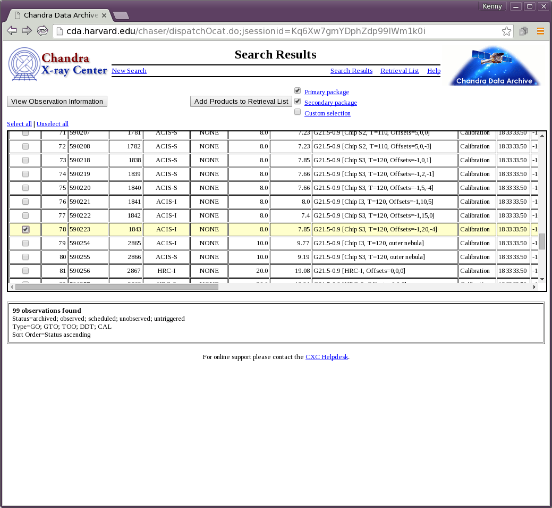The height and width of the screenshot is (508, 552).
Task: Click the browser forward arrow
Action: pyautogui.click(x=27, y=31)
